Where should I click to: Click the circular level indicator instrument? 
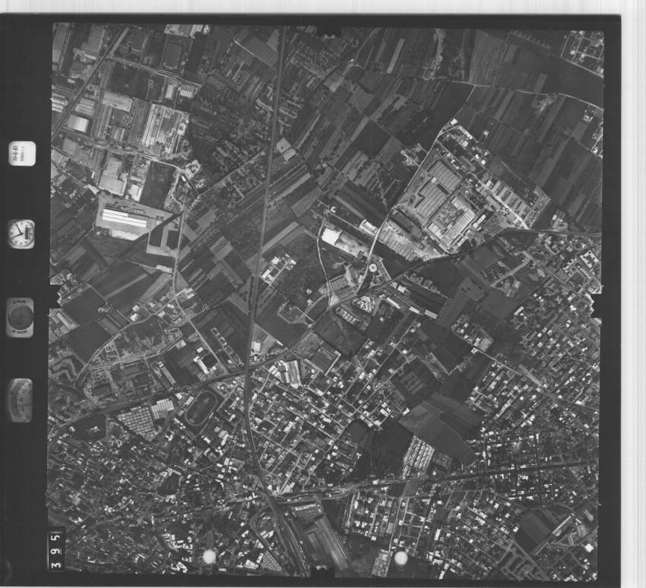(x=21, y=316)
